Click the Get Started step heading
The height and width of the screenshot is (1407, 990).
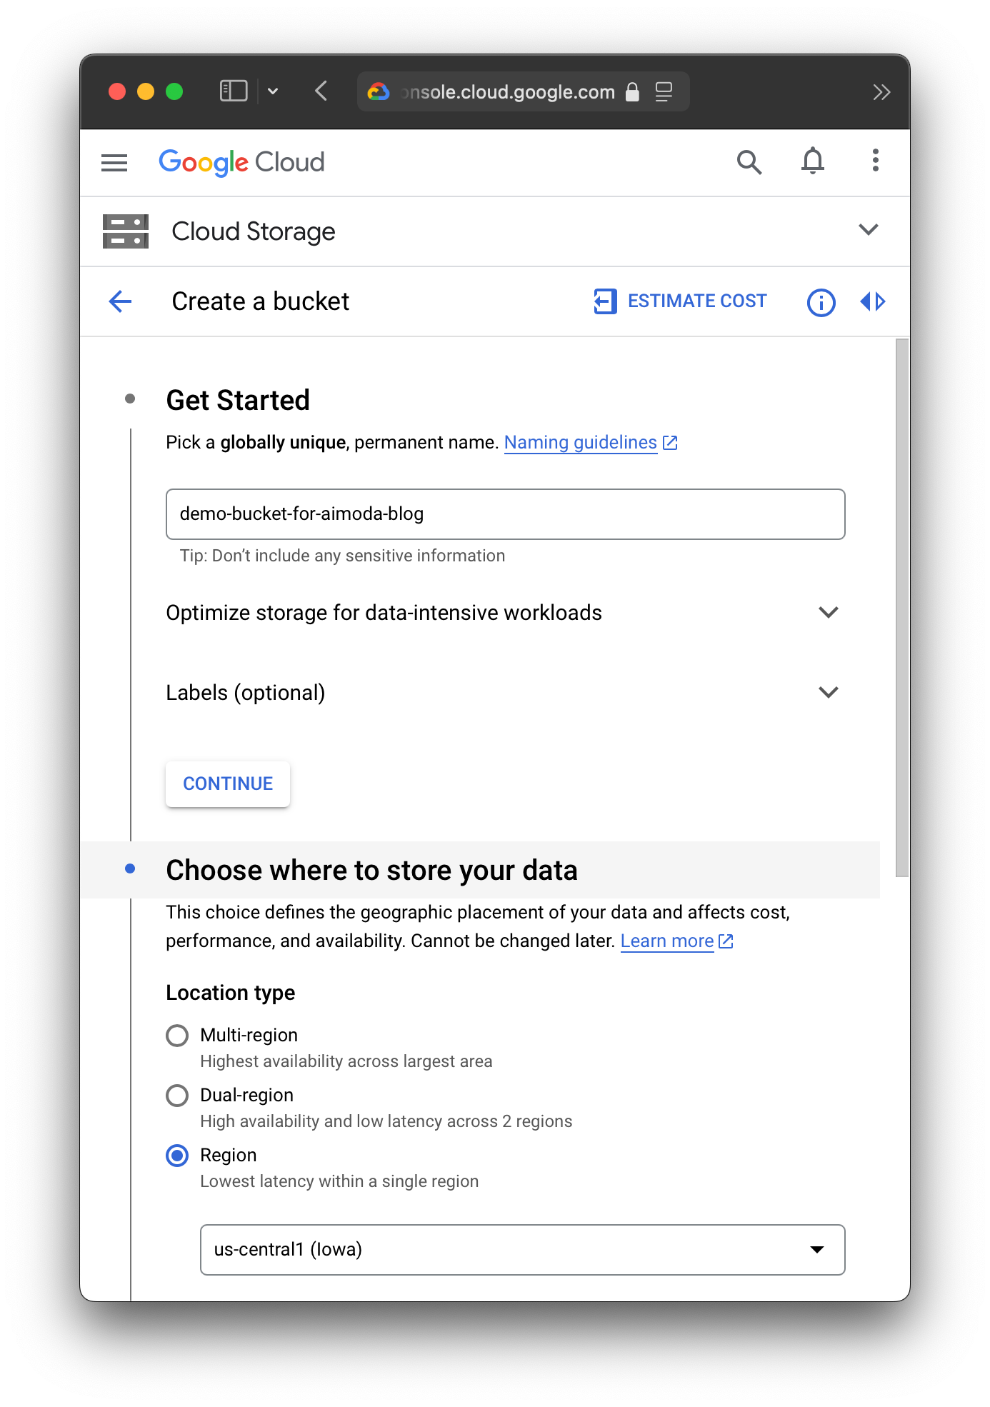[238, 401]
